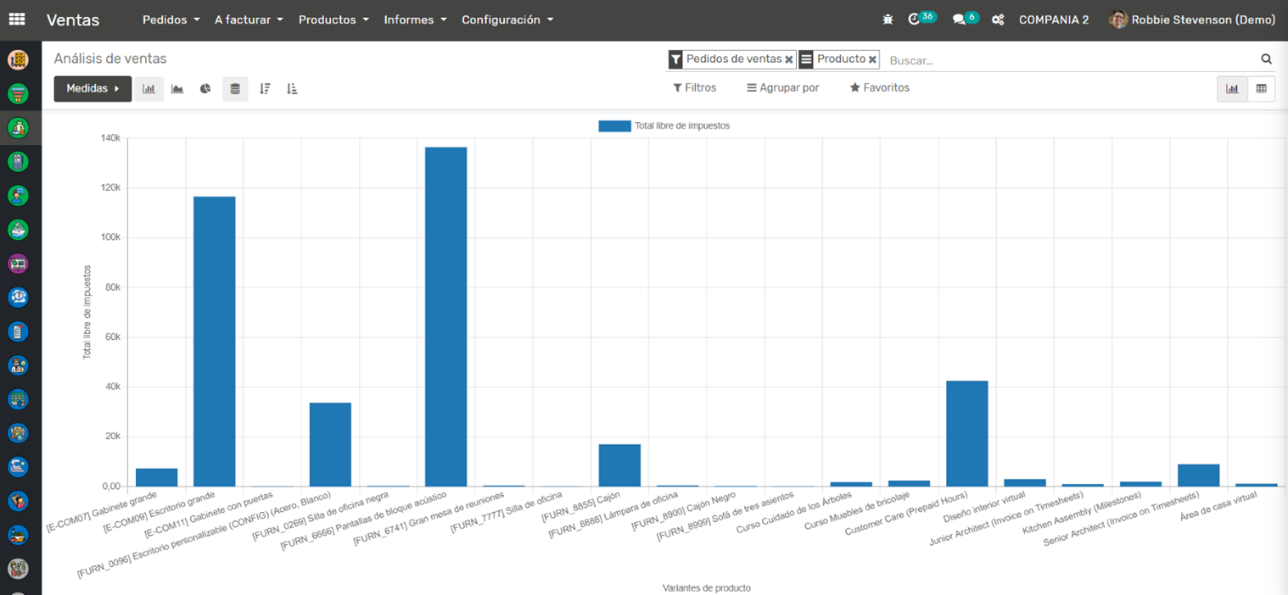Open the Informes menu
The image size is (1288, 595).
pyautogui.click(x=415, y=19)
